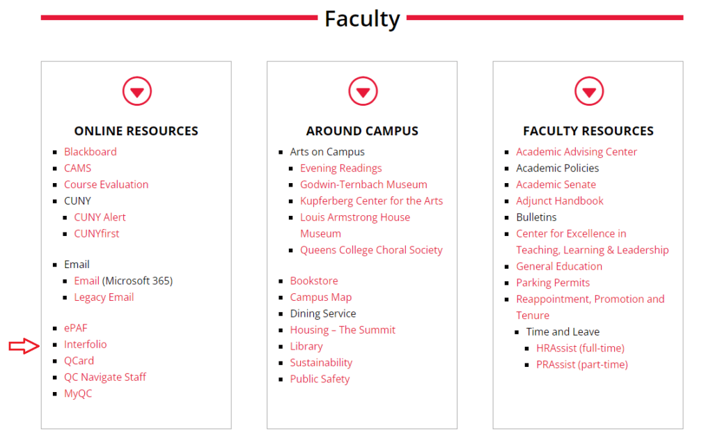
Task: Open HRAssist (full-time) link
Action: [x=580, y=348]
